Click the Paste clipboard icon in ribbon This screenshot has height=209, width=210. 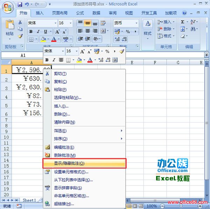(x=10, y=24)
